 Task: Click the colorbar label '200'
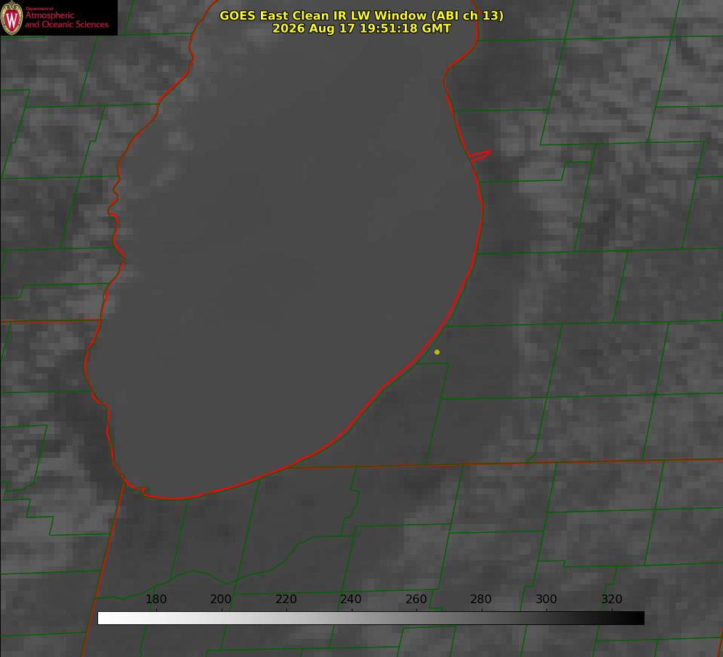click(221, 599)
